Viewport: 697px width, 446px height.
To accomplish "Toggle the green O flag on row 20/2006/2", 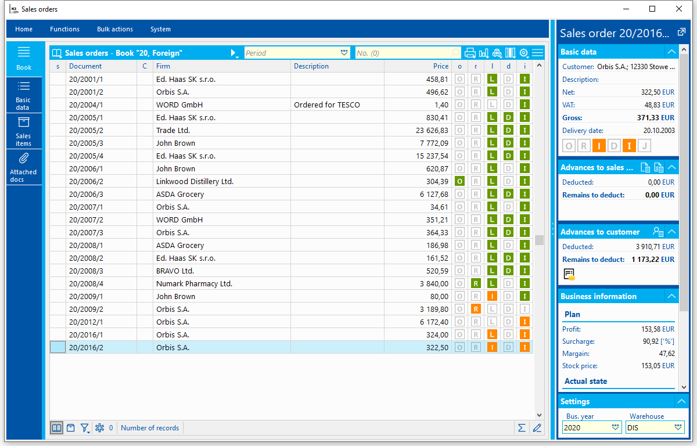I will pos(459,181).
